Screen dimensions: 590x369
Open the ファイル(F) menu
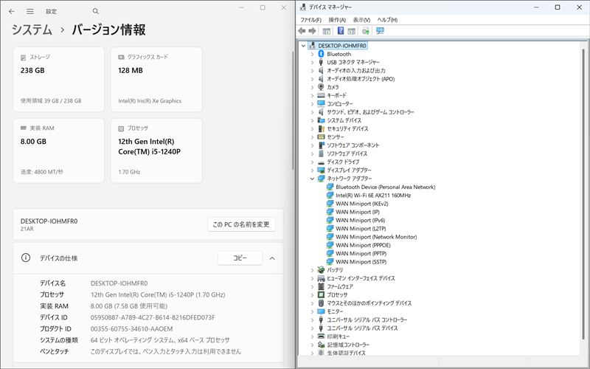point(310,19)
